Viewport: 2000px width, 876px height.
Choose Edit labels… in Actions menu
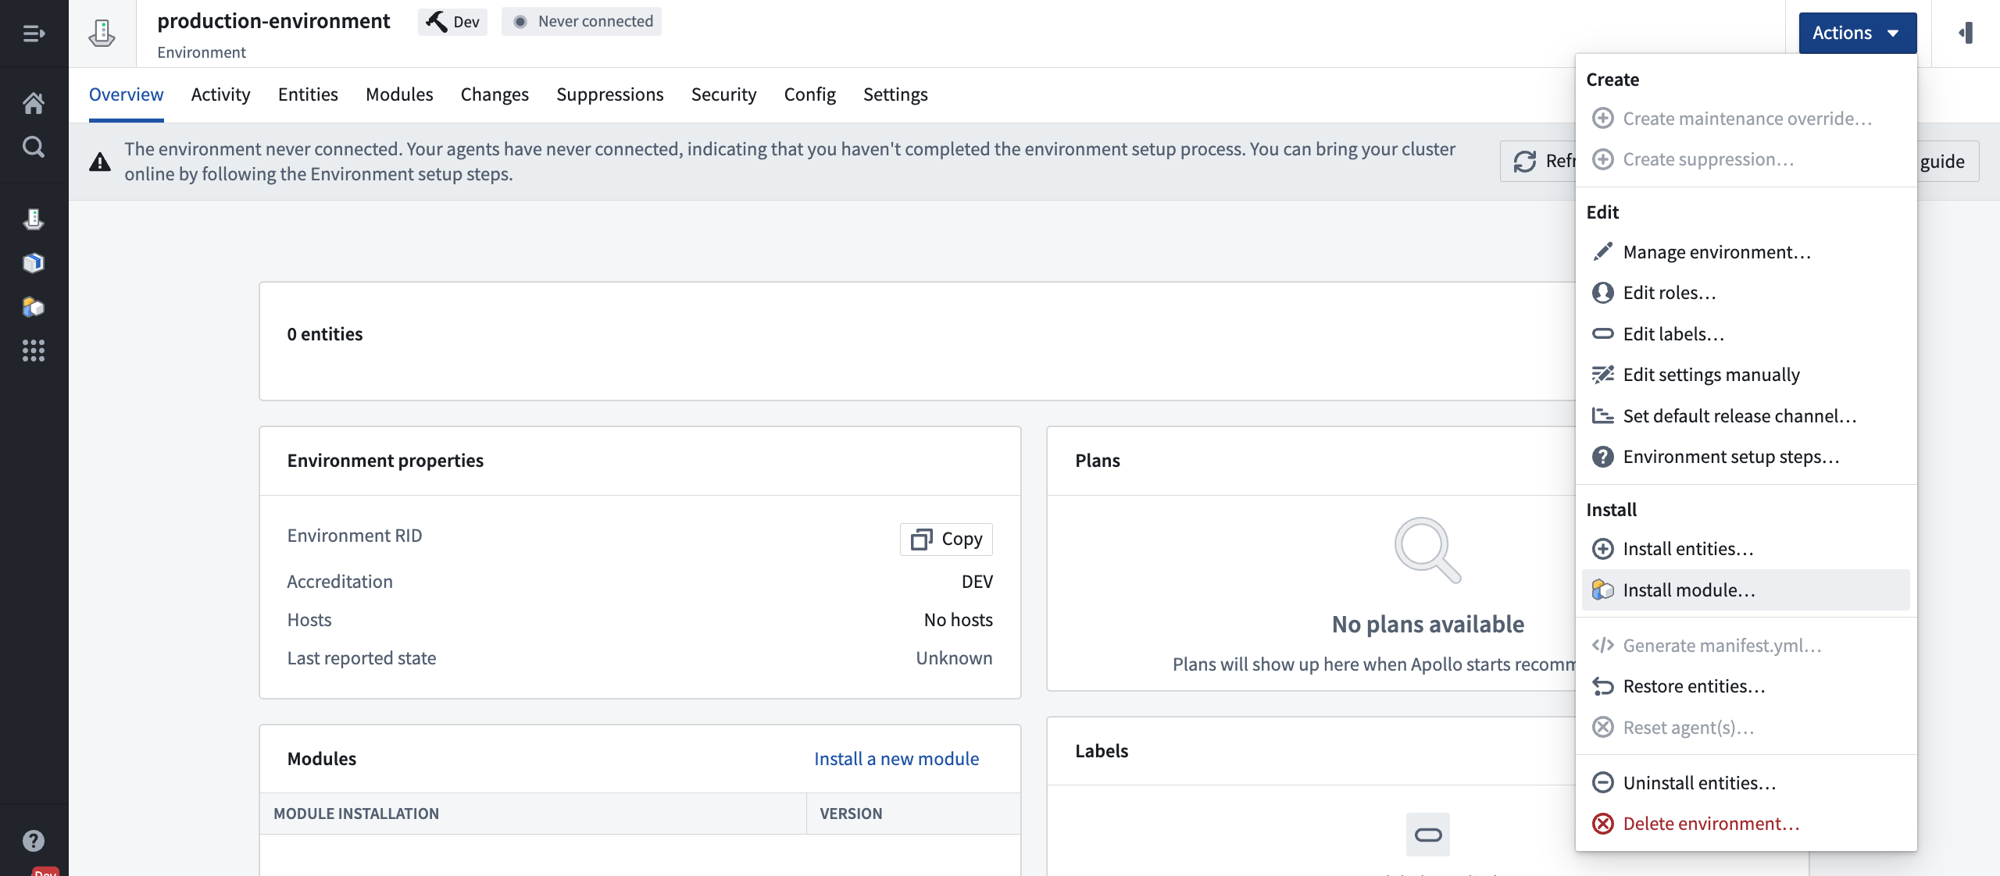tap(1745, 334)
